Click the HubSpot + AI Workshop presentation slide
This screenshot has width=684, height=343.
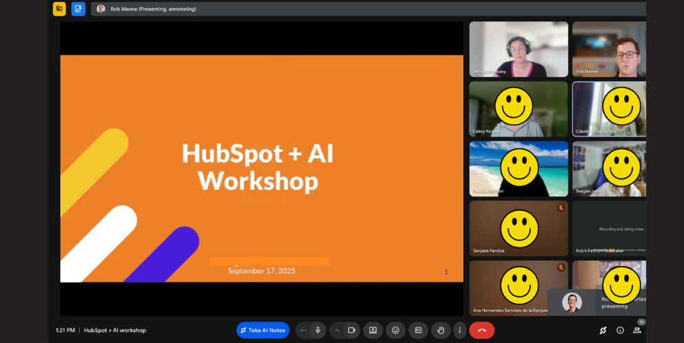click(x=261, y=168)
